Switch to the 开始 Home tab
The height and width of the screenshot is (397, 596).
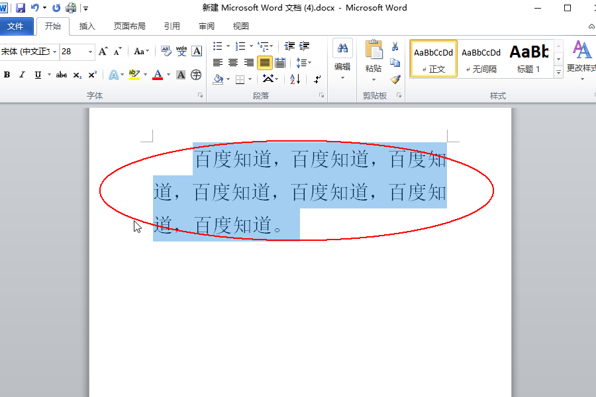[53, 26]
